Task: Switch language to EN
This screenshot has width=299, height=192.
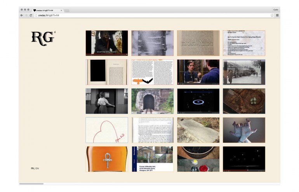Action: (37, 168)
